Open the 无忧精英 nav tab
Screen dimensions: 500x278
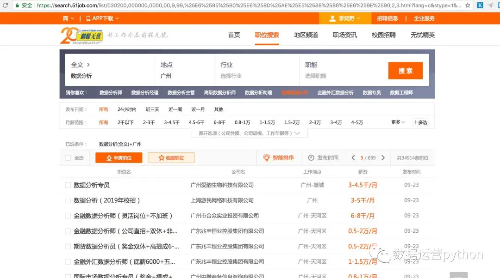point(423,35)
